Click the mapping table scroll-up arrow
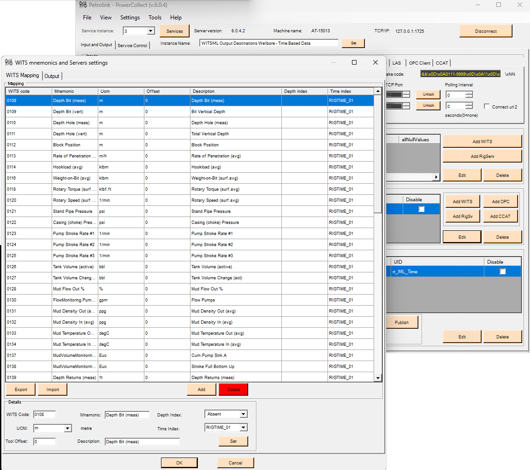530x470 pixels. [378, 91]
